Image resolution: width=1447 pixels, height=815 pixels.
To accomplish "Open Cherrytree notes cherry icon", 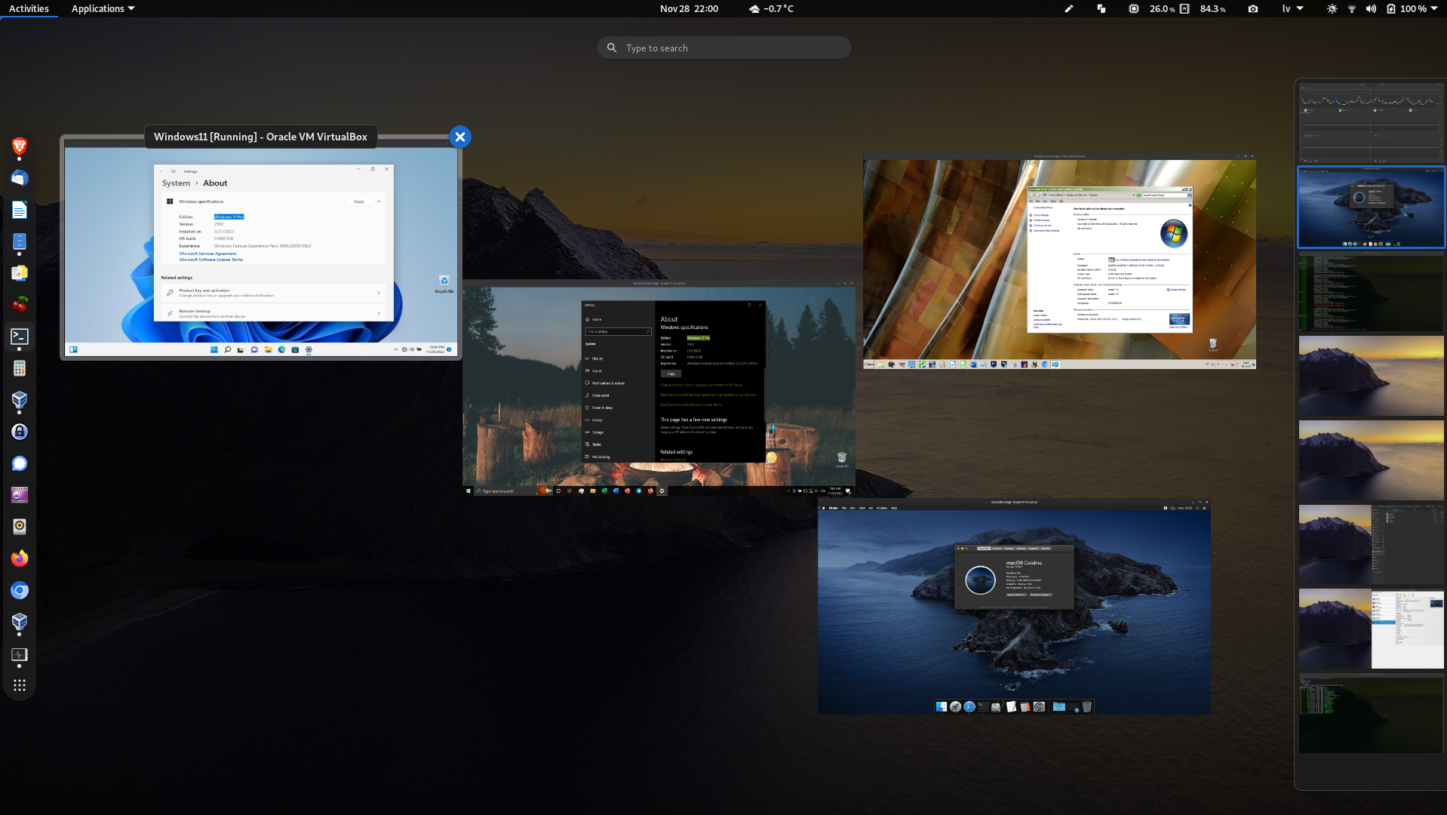I will pos(20,304).
